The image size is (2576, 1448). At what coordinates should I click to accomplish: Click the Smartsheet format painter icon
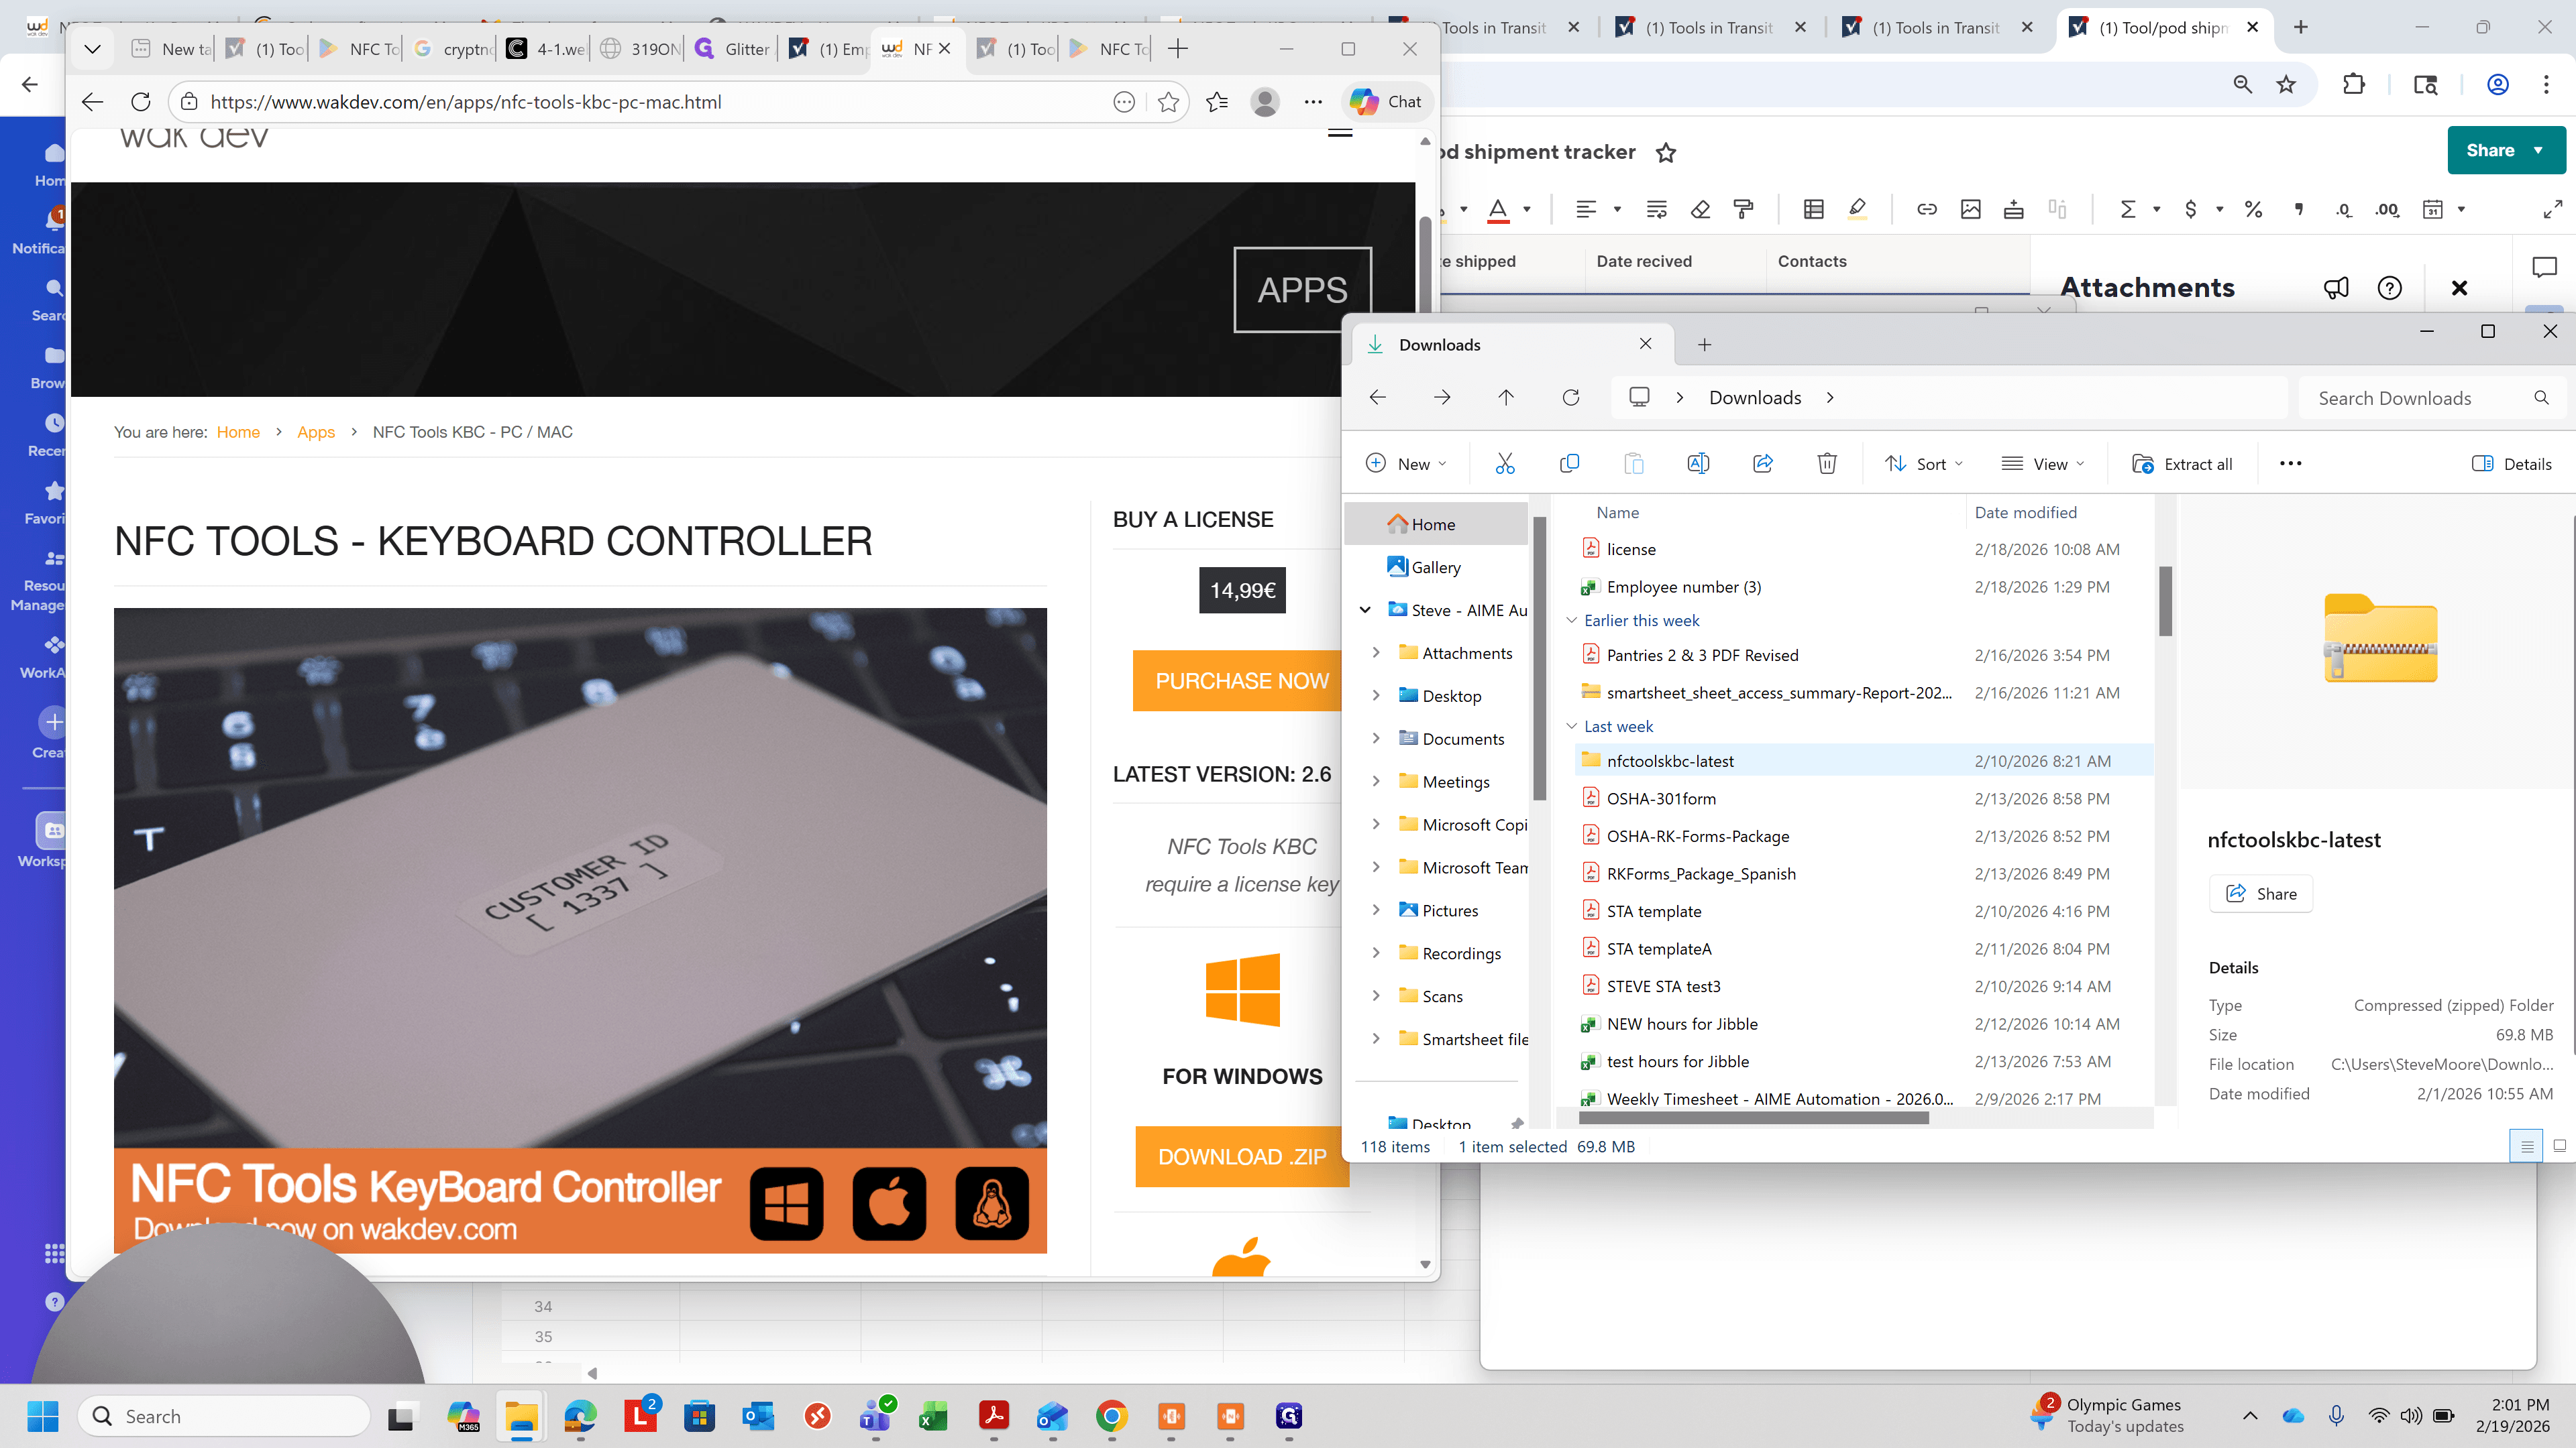tap(1743, 209)
